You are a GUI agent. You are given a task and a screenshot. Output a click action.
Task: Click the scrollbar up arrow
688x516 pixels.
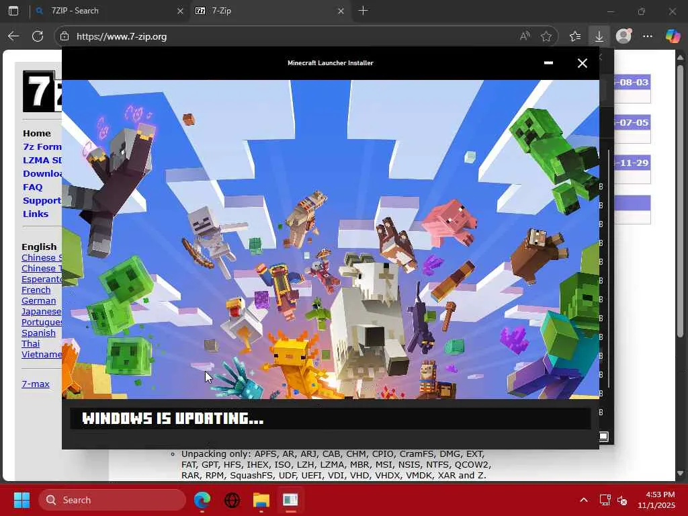pyautogui.click(x=681, y=57)
